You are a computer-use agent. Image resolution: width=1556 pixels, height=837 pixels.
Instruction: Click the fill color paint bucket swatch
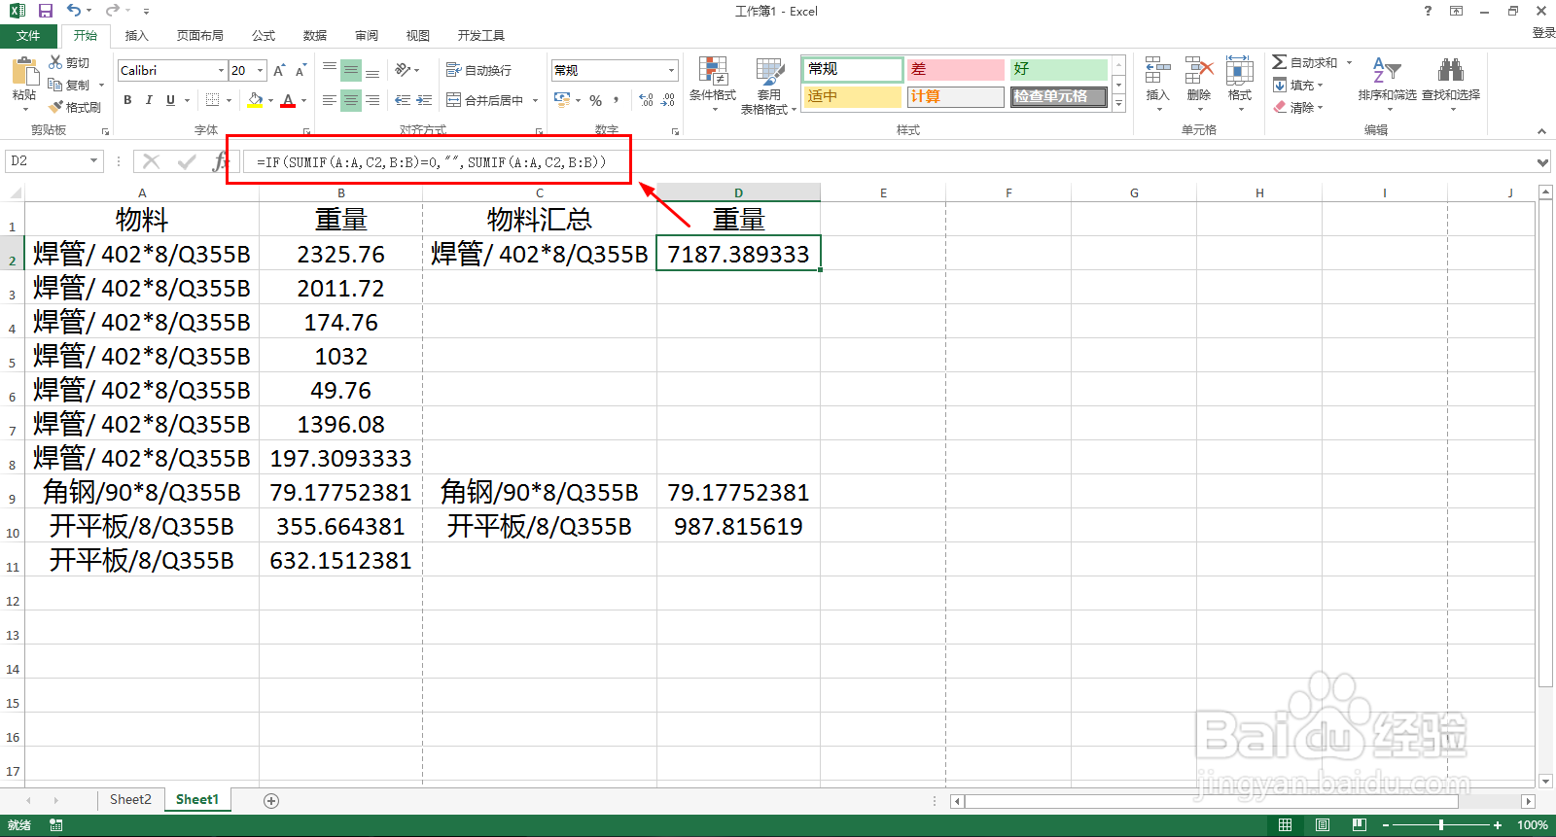[255, 100]
